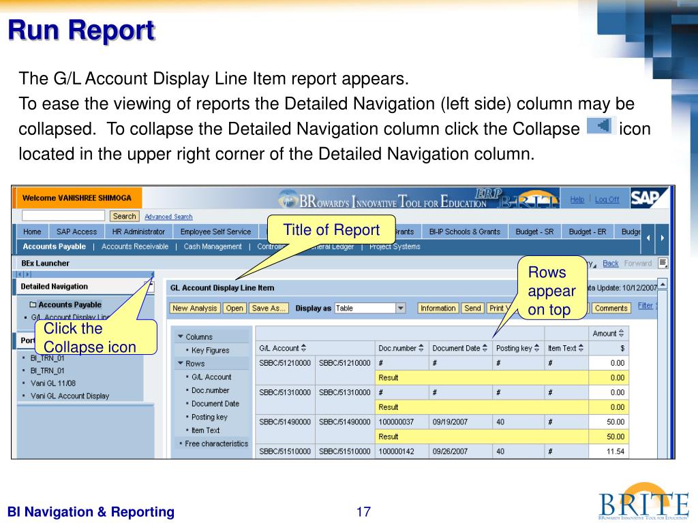Select Accounts Payable submenu
This screenshot has height=523, width=698.
(x=55, y=247)
